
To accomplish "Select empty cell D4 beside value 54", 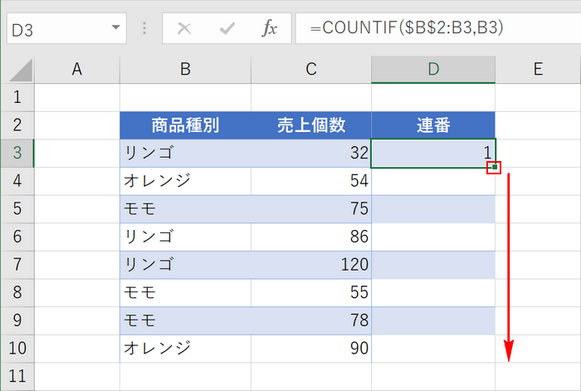I will [x=433, y=181].
